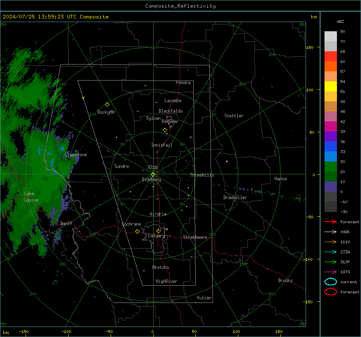
Task: Click the white 04DK arrow in legend
Action: coord(331,232)
